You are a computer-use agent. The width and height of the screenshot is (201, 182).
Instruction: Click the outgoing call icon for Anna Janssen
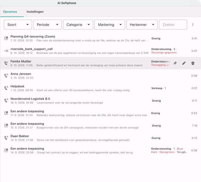coord(6,75)
